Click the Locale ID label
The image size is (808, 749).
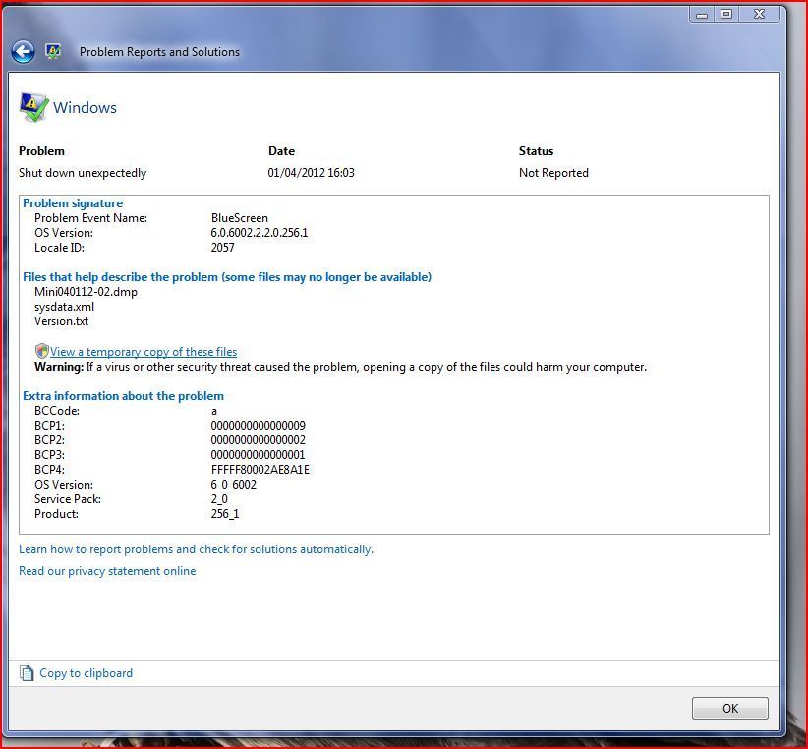[x=59, y=248]
